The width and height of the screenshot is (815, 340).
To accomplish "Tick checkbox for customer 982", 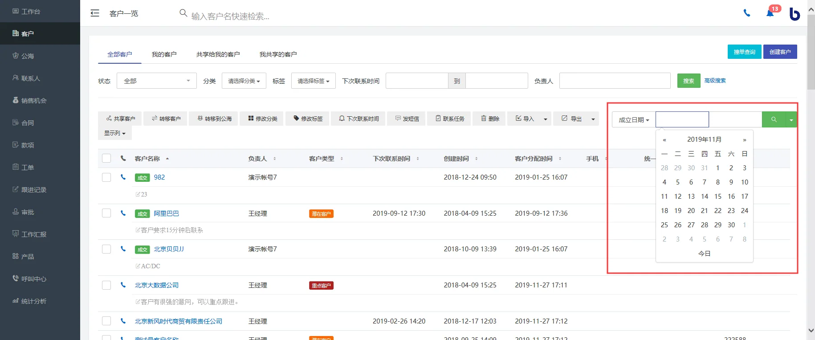I will [106, 177].
